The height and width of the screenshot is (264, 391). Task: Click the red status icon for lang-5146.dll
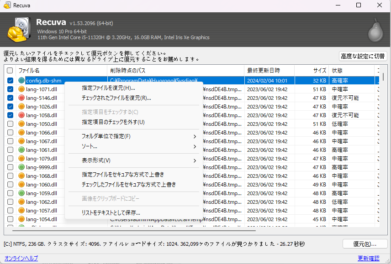click(21, 98)
